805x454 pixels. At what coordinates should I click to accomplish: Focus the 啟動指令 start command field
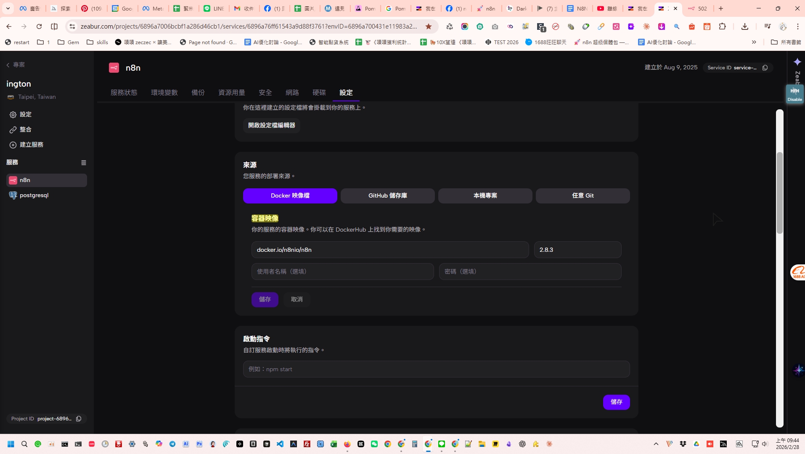tap(437, 369)
